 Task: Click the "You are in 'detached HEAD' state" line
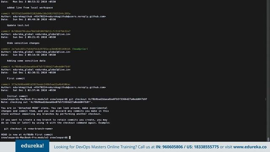[54, 108]
